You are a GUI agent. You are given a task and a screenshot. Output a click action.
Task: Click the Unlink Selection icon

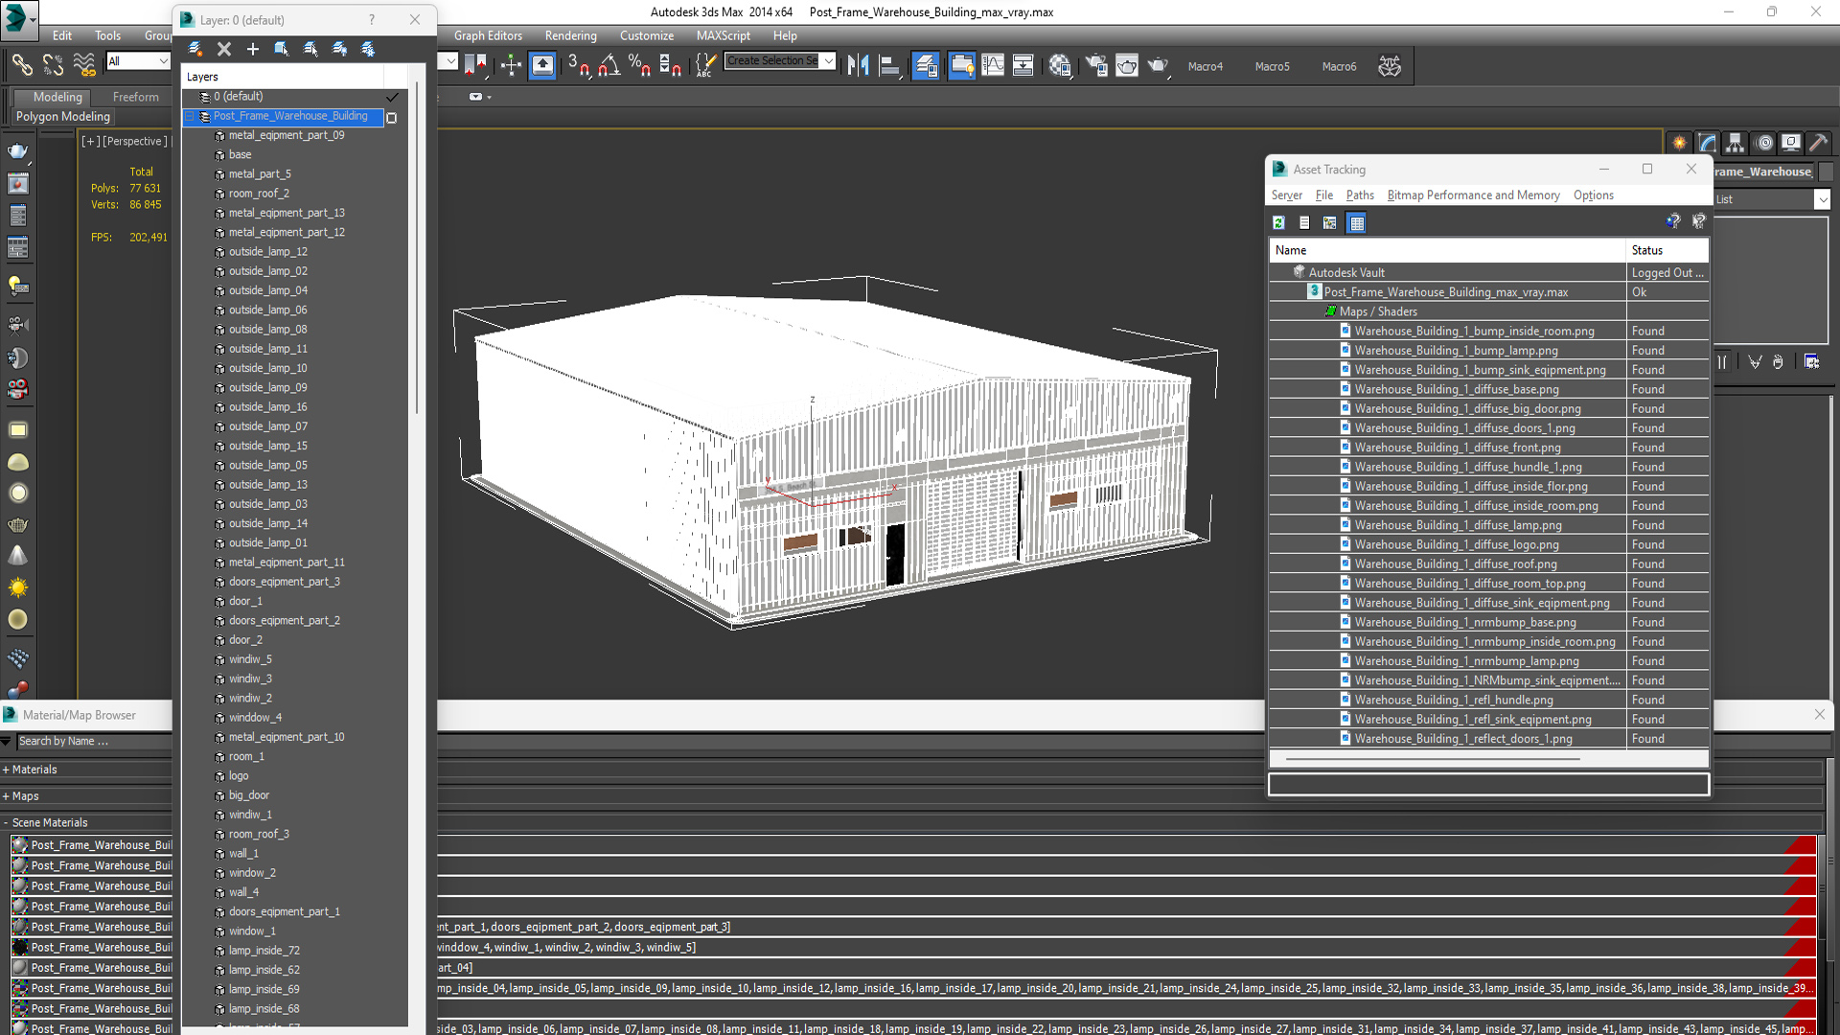(53, 65)
